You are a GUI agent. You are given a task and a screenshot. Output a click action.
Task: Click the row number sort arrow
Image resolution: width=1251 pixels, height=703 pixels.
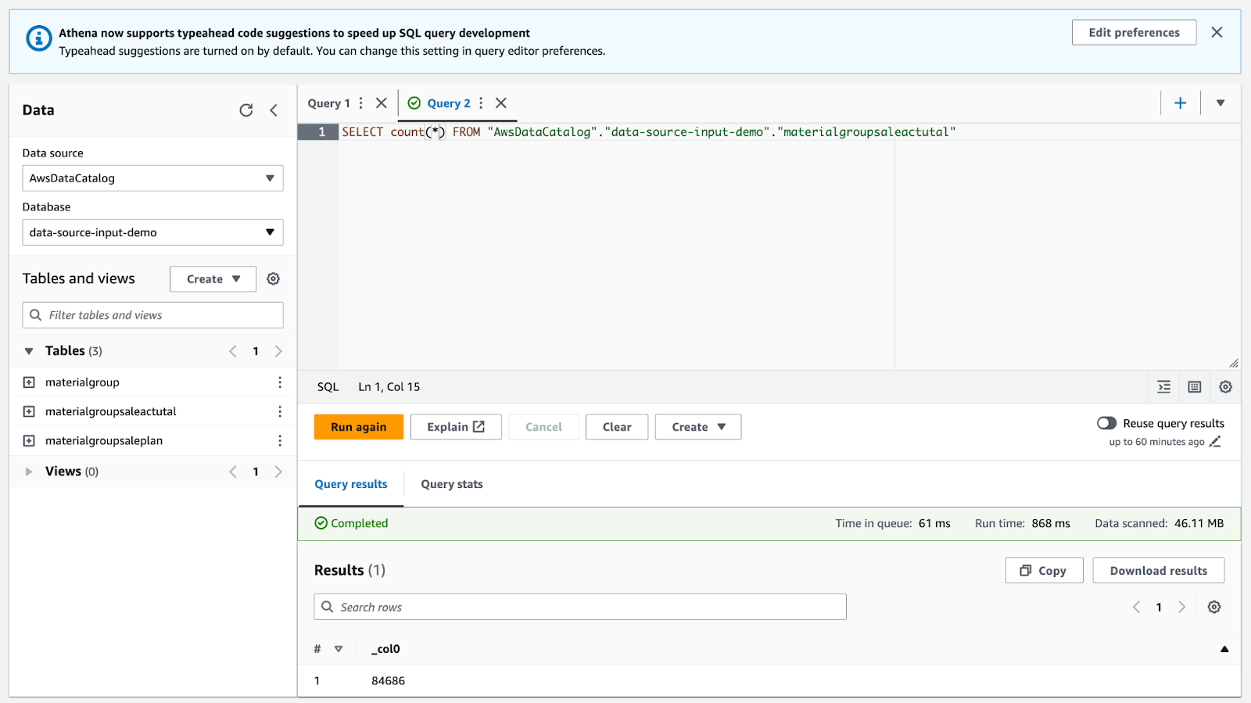click(339, 649)
